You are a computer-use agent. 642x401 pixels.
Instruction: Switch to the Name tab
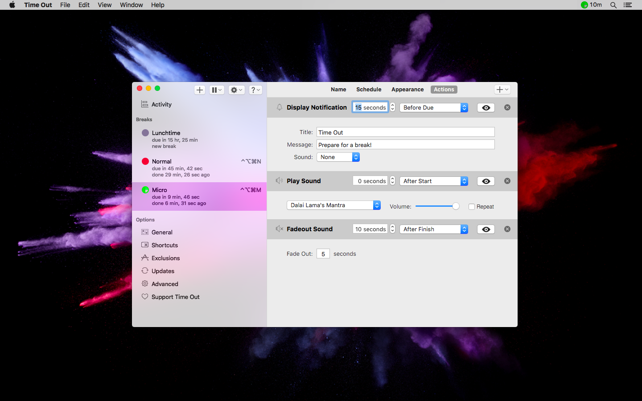pos(338,90)
